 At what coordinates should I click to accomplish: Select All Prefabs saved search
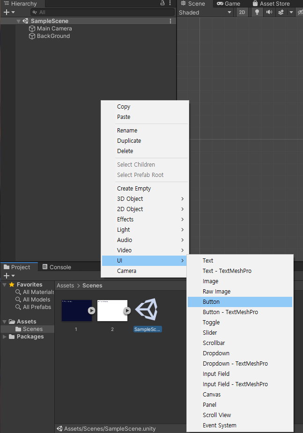pos(33,307)
